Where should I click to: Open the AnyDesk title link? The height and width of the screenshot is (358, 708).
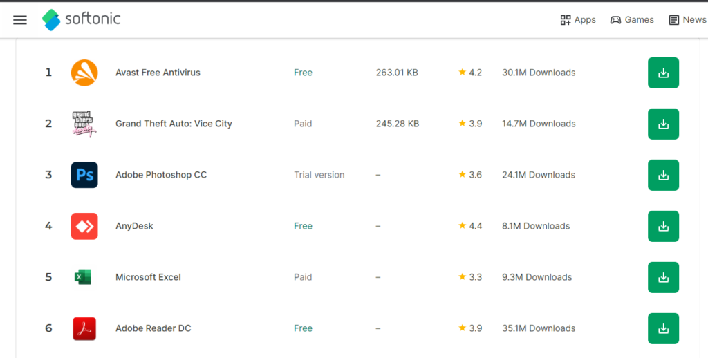pos(134,226)
